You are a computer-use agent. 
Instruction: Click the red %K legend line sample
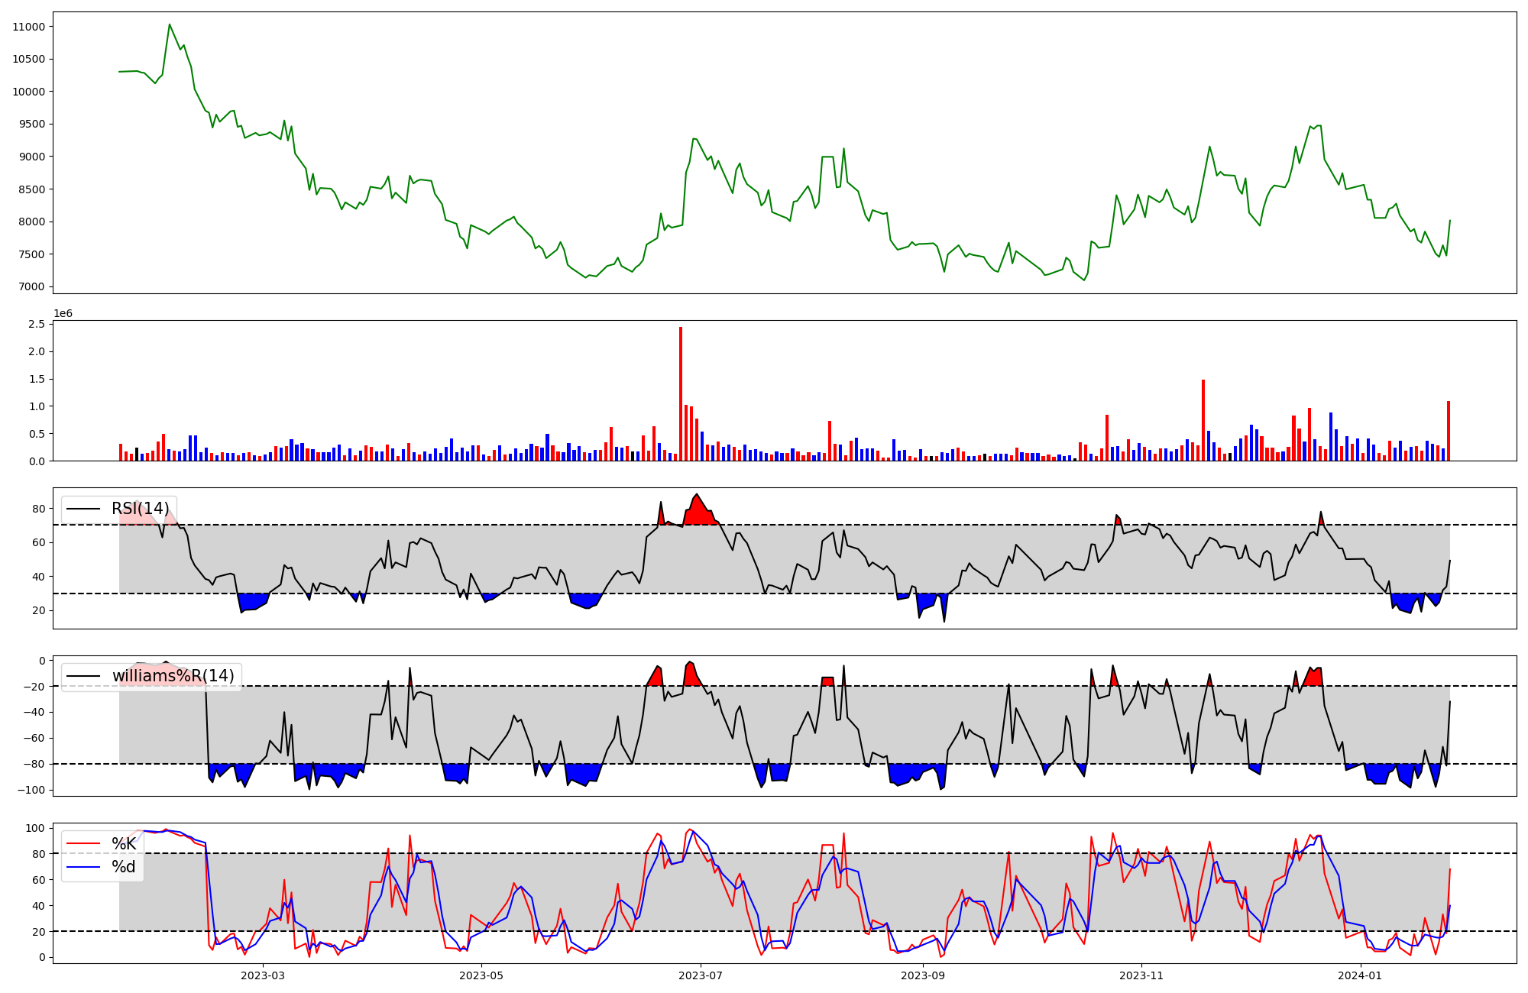tap(84, 844)
